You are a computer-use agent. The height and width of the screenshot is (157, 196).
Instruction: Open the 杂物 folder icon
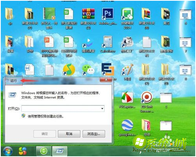point(29,42)
